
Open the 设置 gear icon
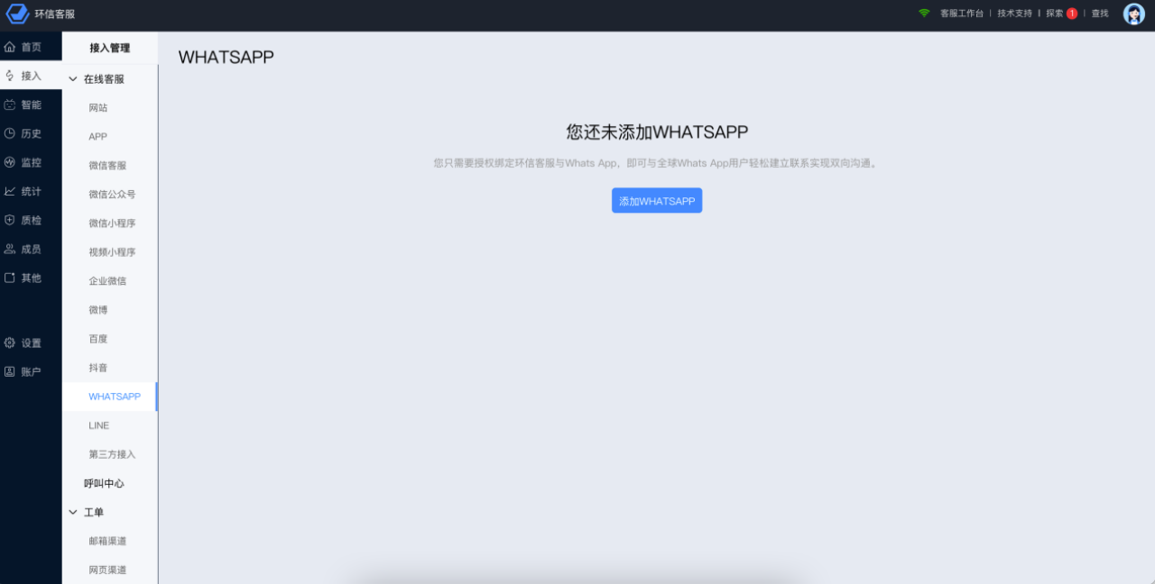(10, 342)
